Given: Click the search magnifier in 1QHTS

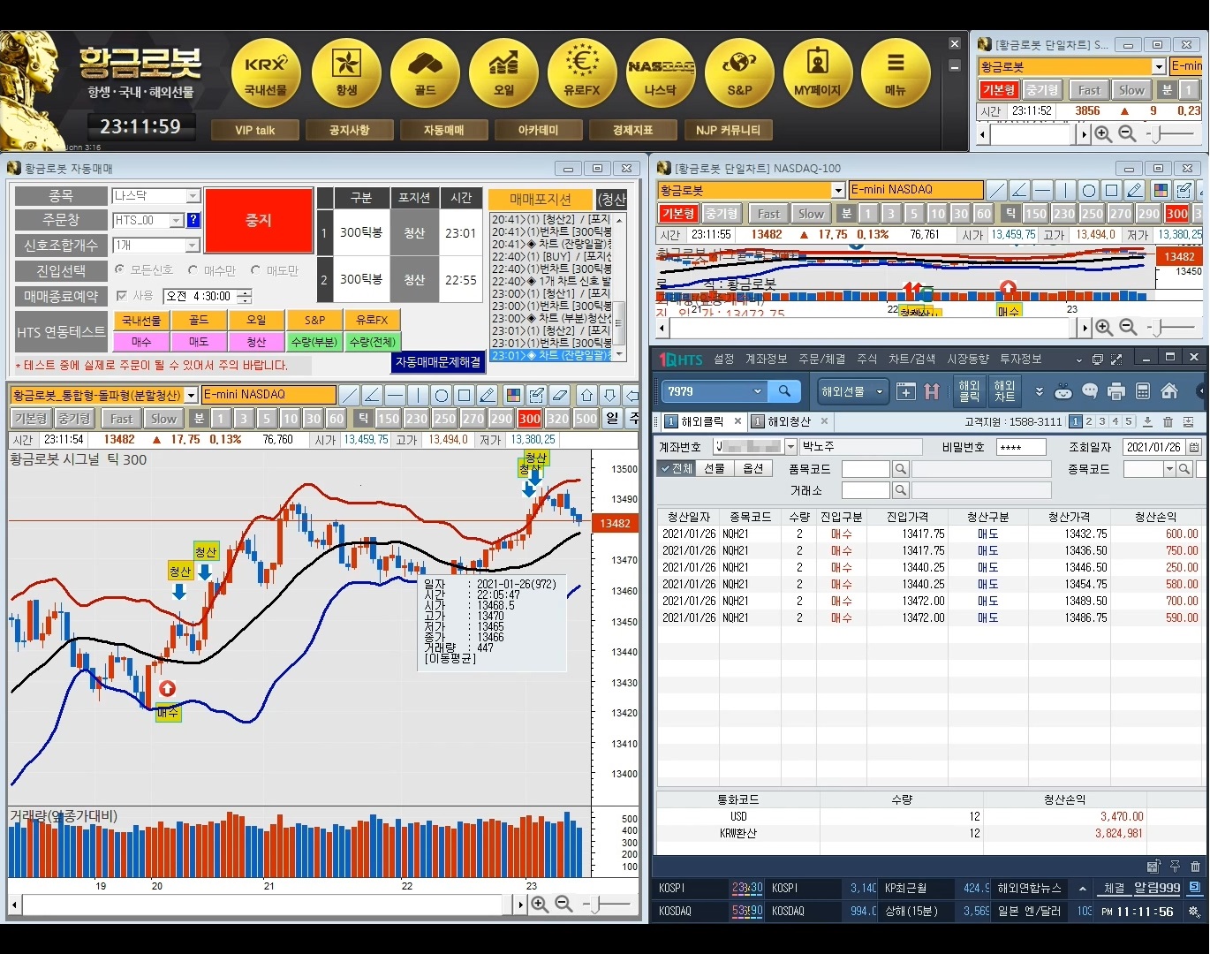Looking at the screenshot, I should (x=784, y=391).
